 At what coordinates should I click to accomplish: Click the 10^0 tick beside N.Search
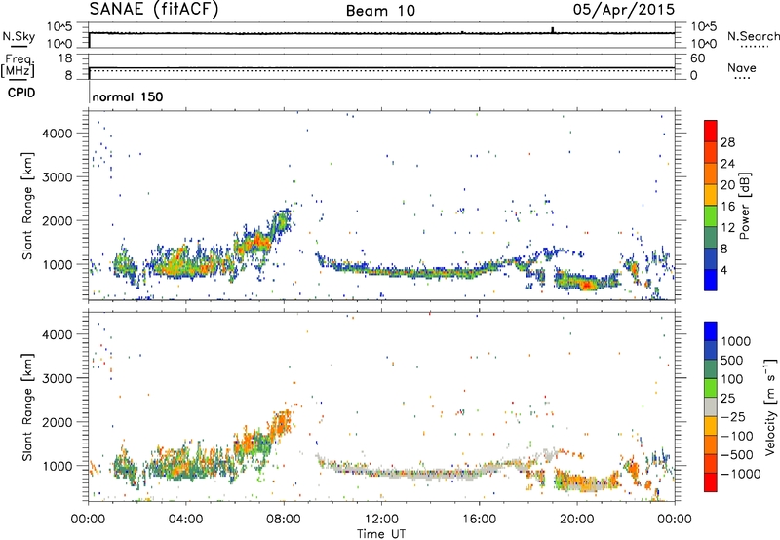[704, 44]
